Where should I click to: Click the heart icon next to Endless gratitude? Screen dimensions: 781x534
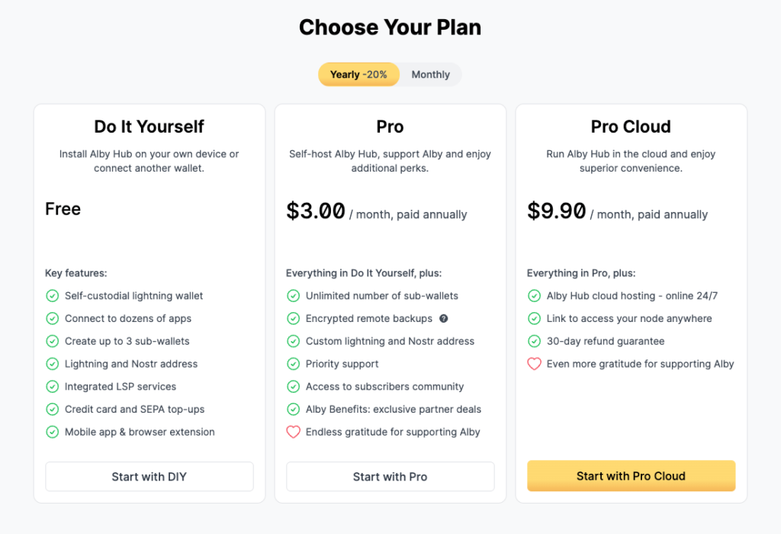(294, 432)
